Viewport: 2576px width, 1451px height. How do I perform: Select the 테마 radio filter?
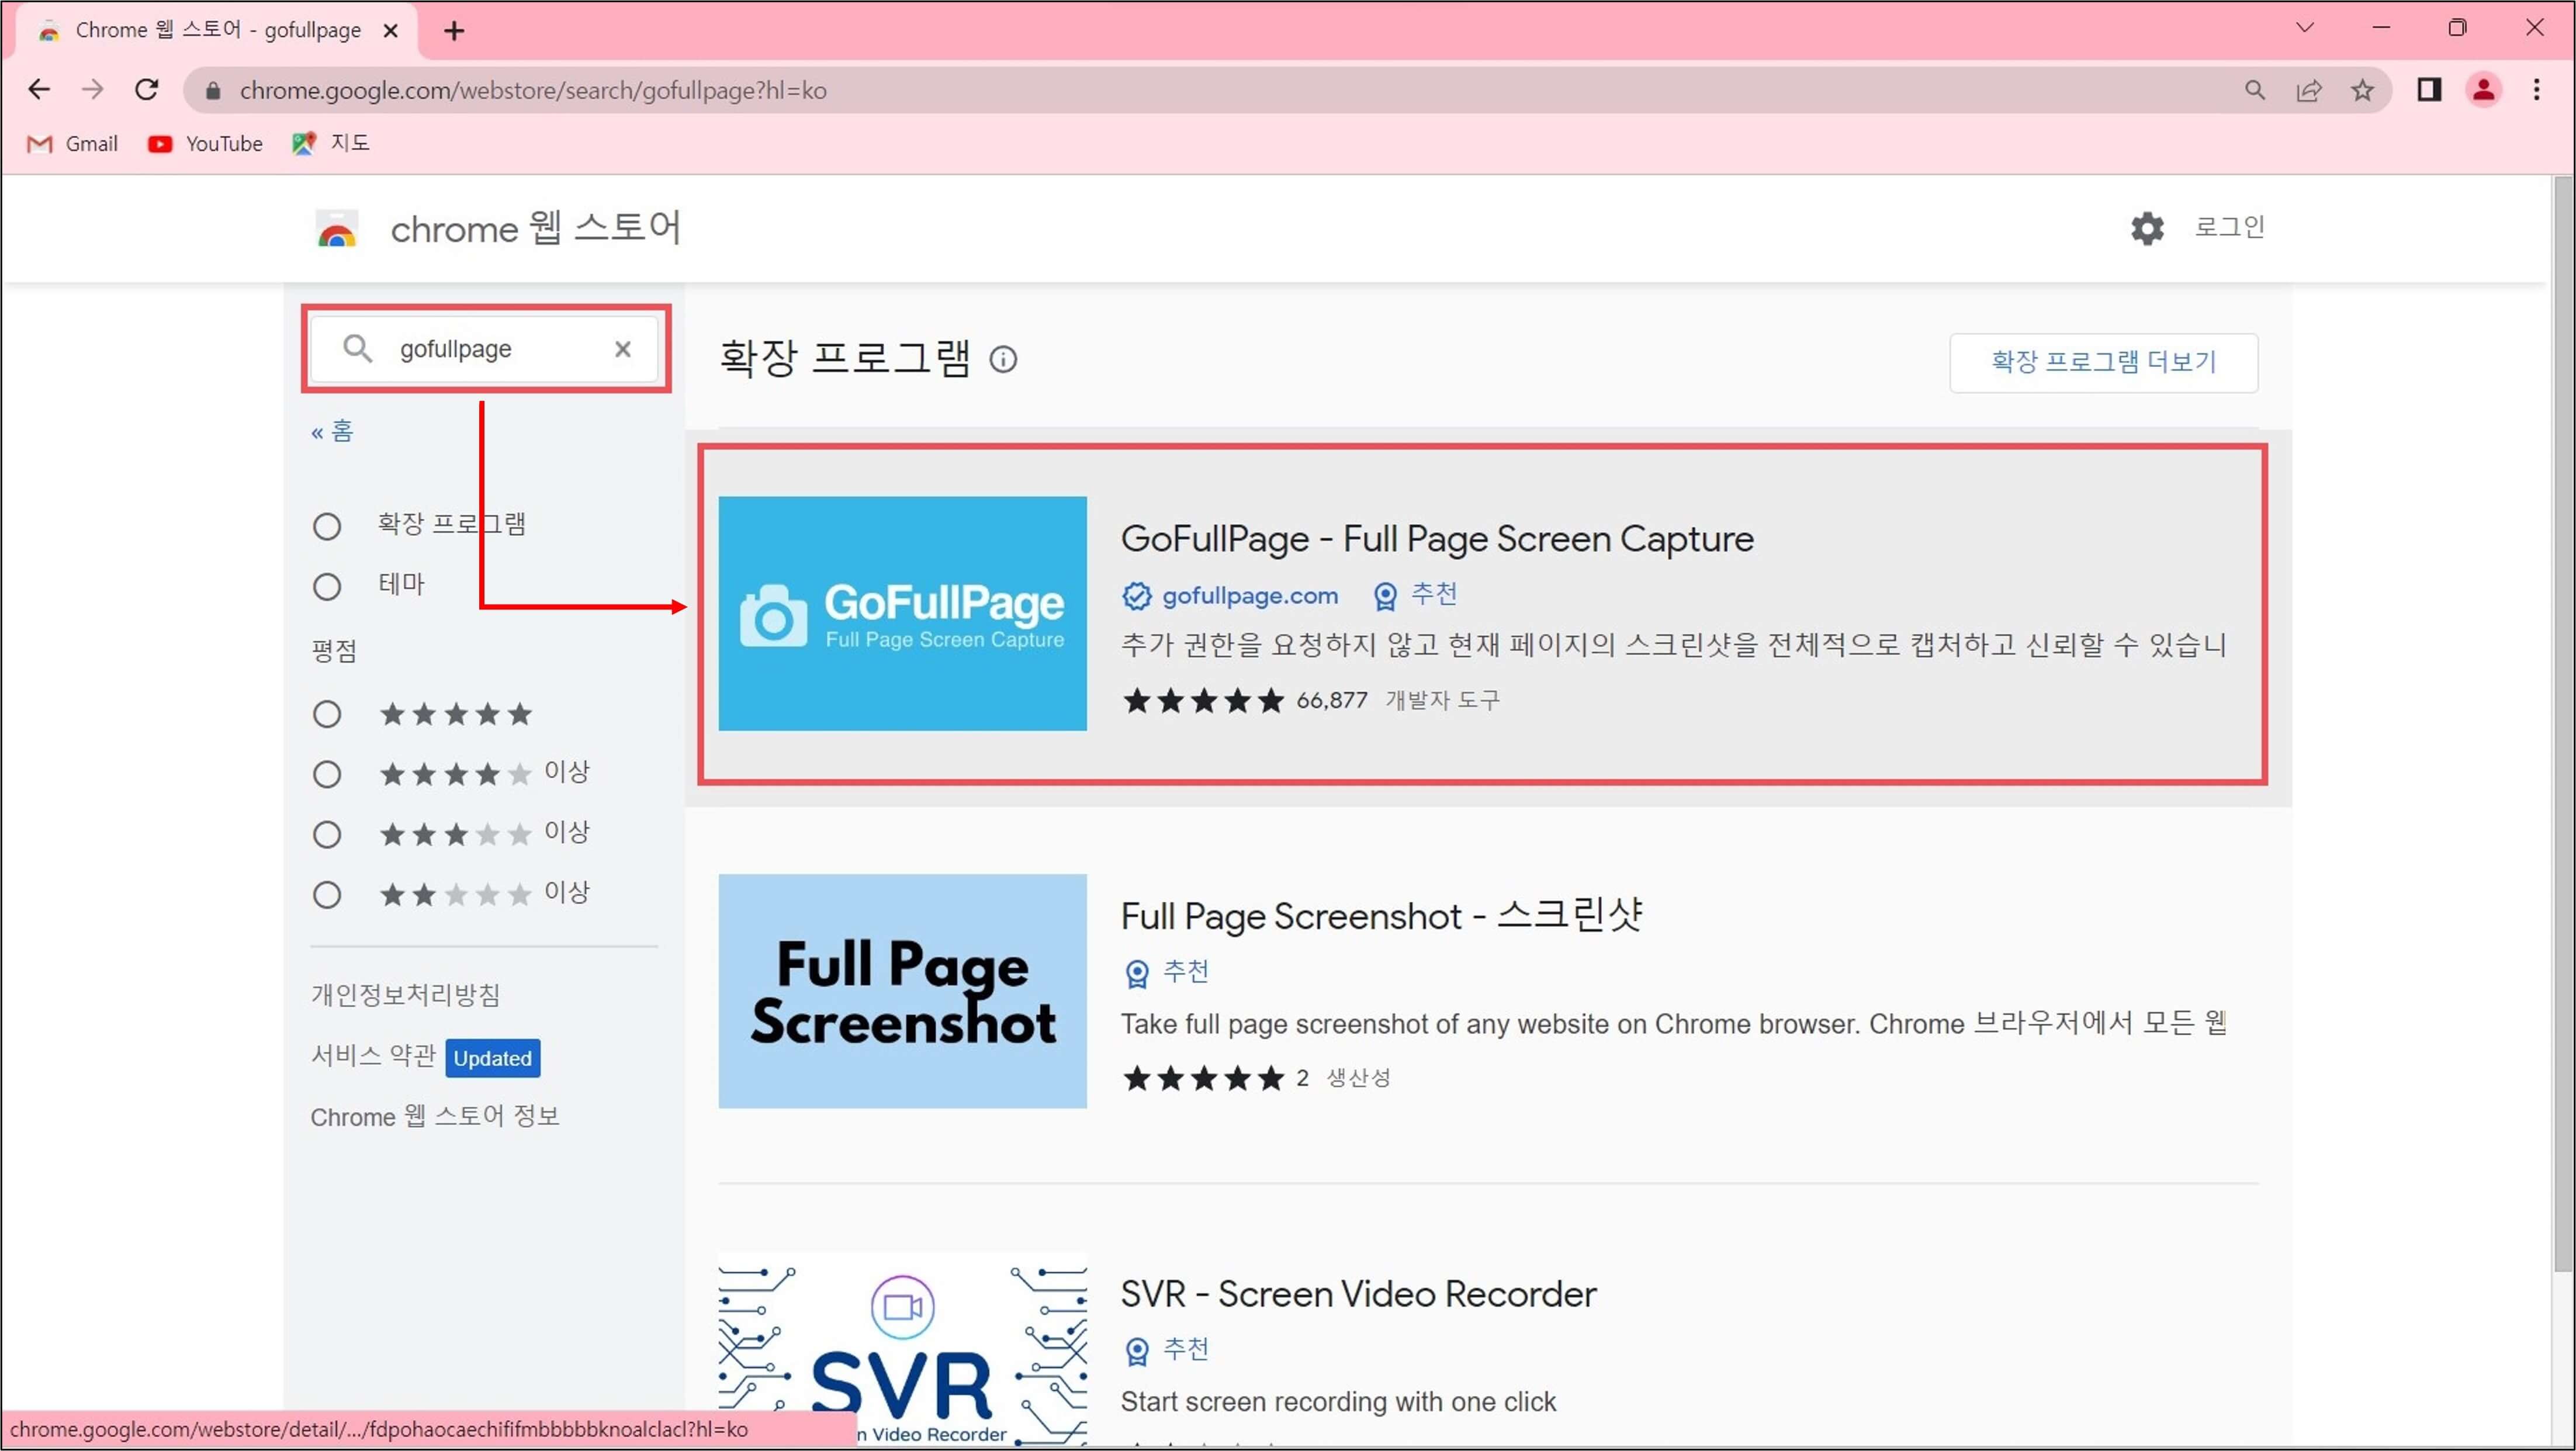pyautogui.click(x=327, y=586)
